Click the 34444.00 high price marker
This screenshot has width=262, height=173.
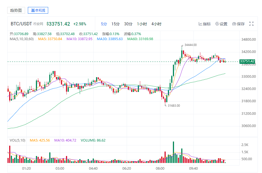coord(190,45)
